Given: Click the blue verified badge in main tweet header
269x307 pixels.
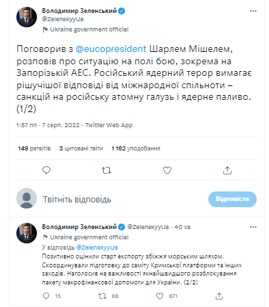Looking at the screenshot, I should (x=122, y=11).
